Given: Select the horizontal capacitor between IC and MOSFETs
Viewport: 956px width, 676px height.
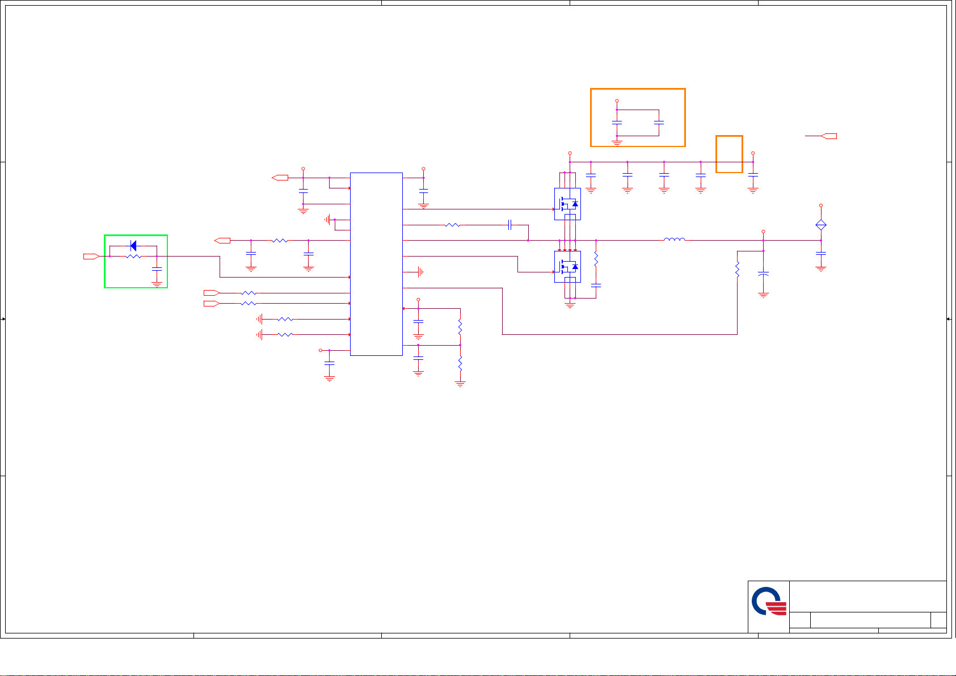Looking at the screenshot, I should coord(510,225).
